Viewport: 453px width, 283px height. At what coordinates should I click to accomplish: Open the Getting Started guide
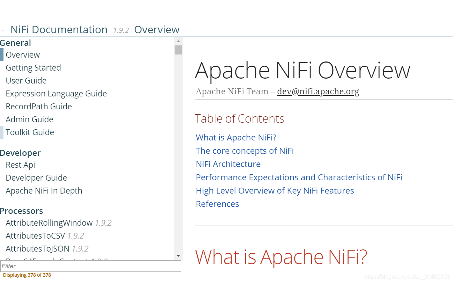click(x=33, y=68)
